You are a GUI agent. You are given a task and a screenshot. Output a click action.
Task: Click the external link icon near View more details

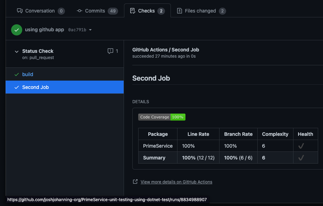[x=135, y=182]
